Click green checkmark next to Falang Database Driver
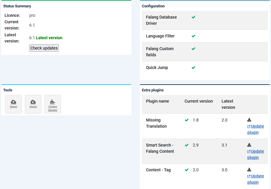Screen dimensions: 271x189 coord(194,17)
